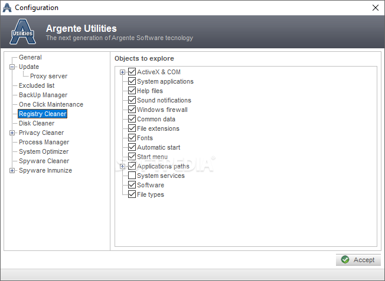Select Spyware Inmunize in the tree
385x281 pixels.
(x=45, y=170)
